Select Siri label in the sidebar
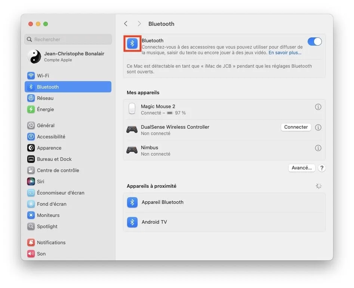Screen dimensions: 354x288 pyautogui.click(x=40, y=182)
